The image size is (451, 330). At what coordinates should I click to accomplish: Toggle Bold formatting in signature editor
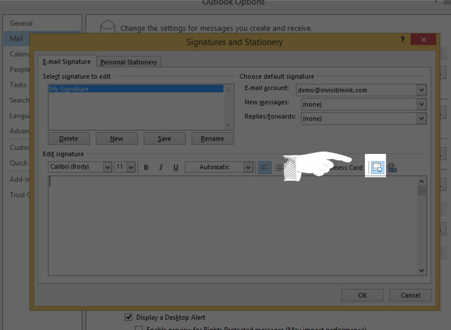(x=146, y=167)
